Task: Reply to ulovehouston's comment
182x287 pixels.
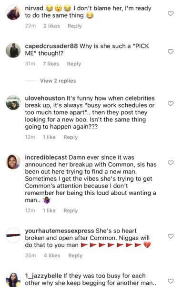Action: 71,137
